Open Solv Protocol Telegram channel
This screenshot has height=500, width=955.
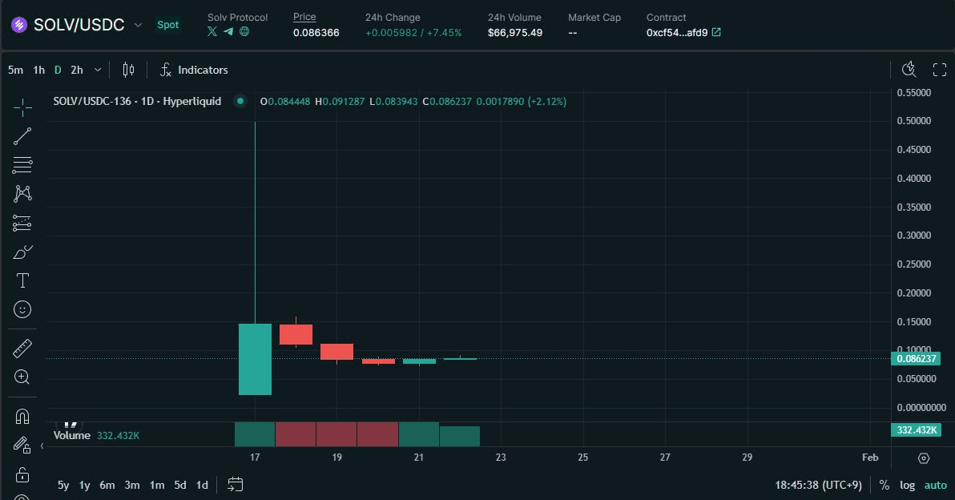point(228,32)
